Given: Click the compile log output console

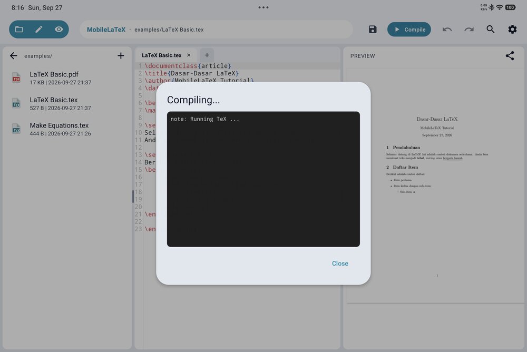Looking at the screenshot, I should tap(263, 179).
